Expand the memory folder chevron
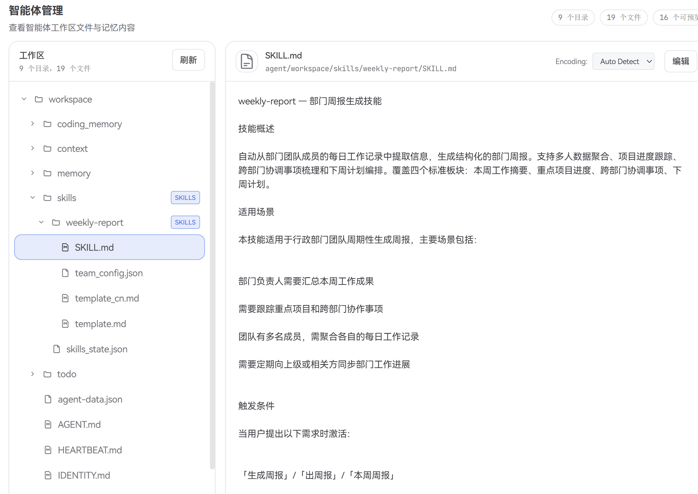698x494 pixels. [x=33, y=173]
